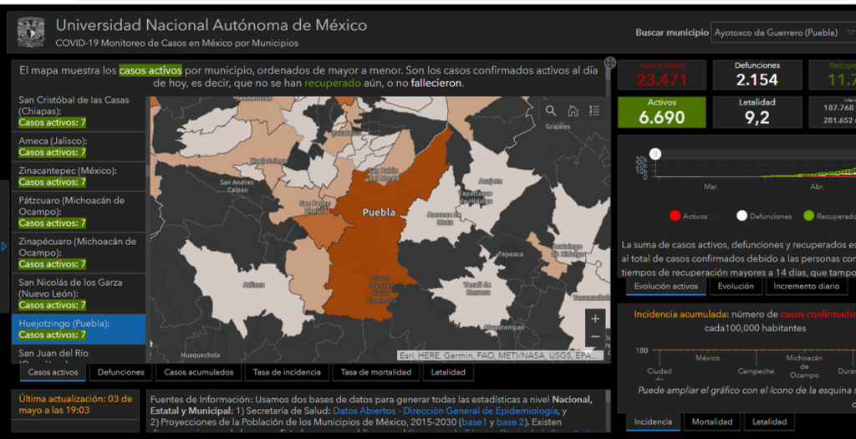Select the Zinacantepec (México) list entry

79,176
